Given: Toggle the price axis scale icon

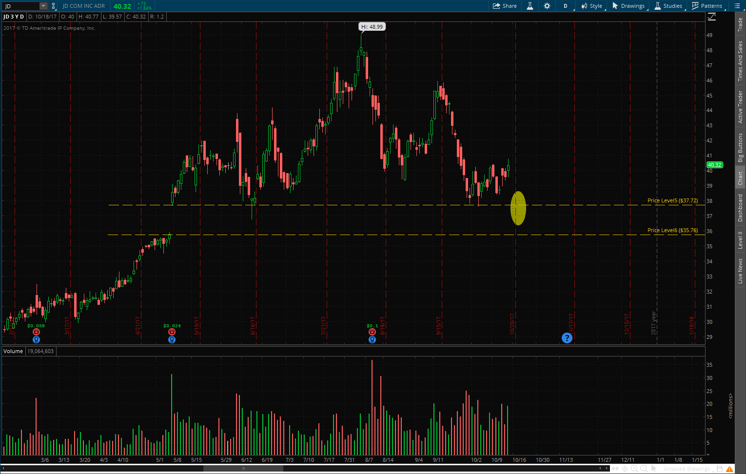Looking at the screenshot, I should tap(712, 17).
